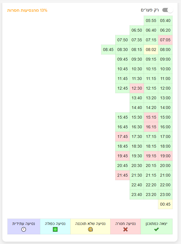This screenshot has width=181, height=244.
Task: Click the unplanned trip emoji icon
Action: click(90, 229)
